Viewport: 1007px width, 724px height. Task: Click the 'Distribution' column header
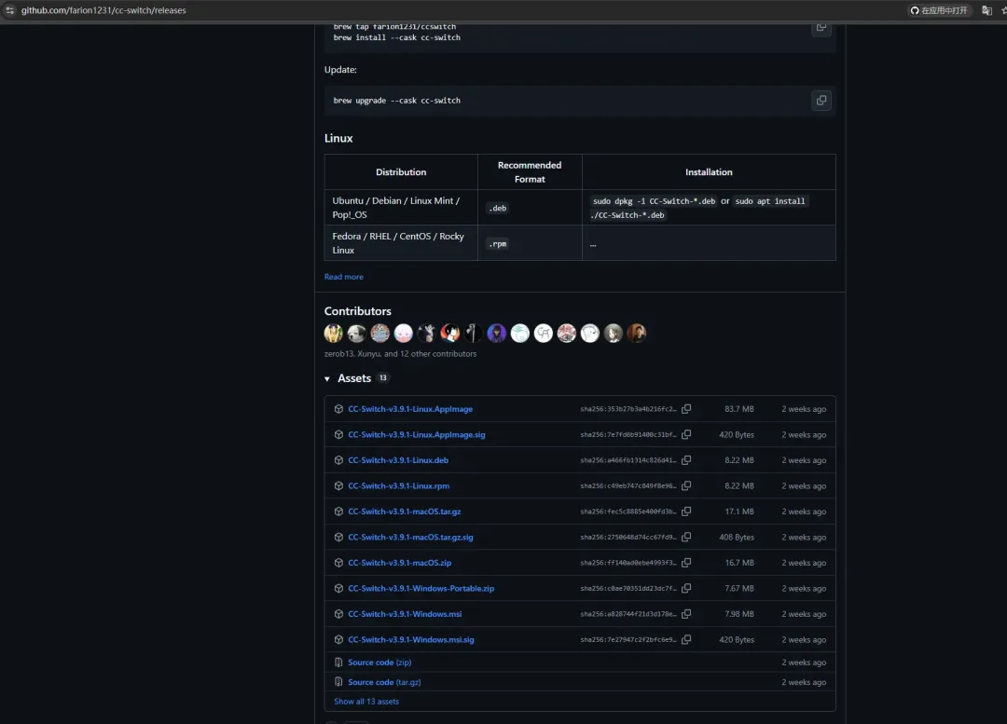point(401,172)
